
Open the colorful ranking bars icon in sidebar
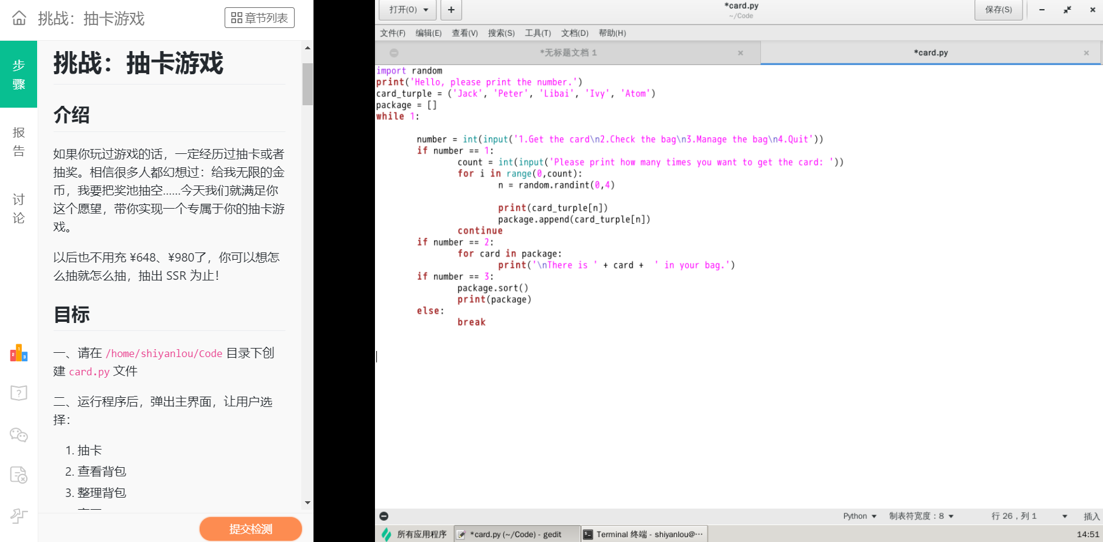19,353
